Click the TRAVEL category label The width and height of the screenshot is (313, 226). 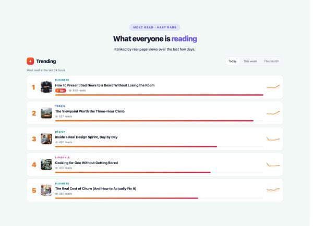pyautogui.click(x=61, y=106)
